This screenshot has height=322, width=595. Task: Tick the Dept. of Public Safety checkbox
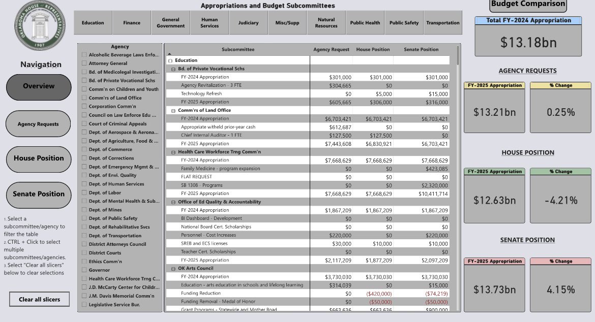tap(84, 218)
